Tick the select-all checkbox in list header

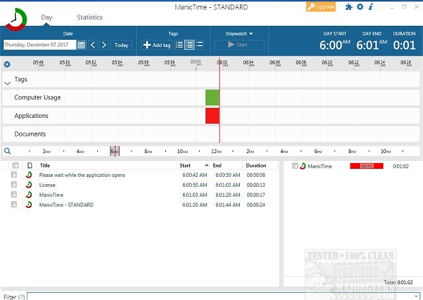pos(14,166)
